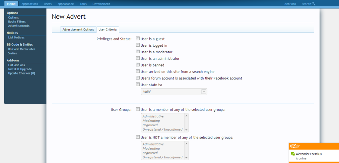Click the search magnifier icon
339x163 pixels.
tap(313, 4)
